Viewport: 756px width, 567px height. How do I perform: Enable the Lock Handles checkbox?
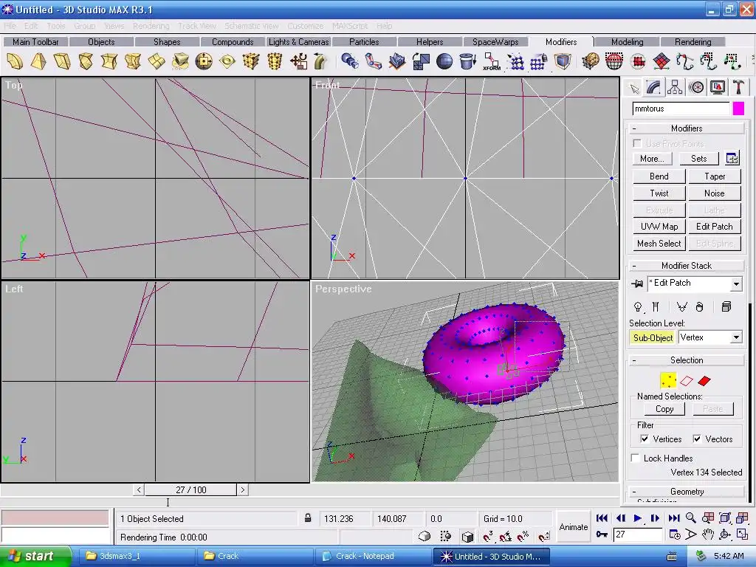[636, 458]
